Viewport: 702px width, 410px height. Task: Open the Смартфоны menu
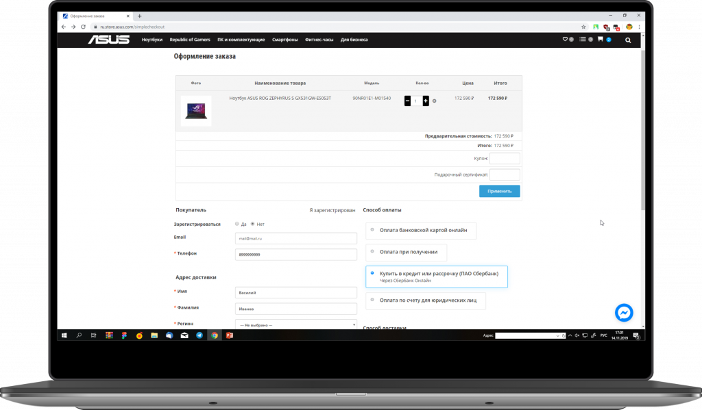pos(285,40)
